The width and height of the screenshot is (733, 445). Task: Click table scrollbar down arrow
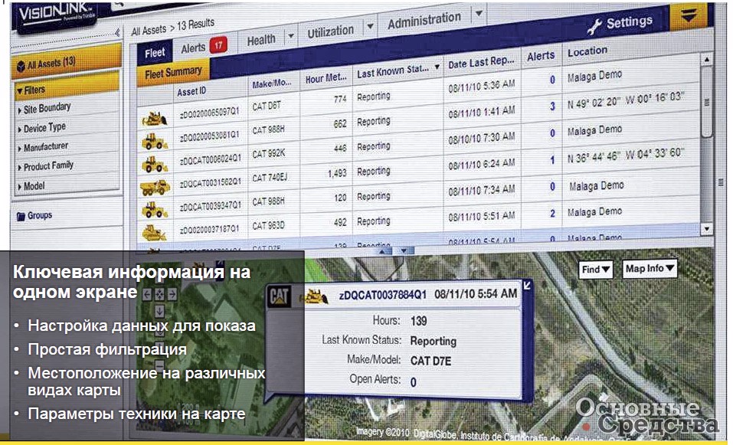tap(706, 229)
